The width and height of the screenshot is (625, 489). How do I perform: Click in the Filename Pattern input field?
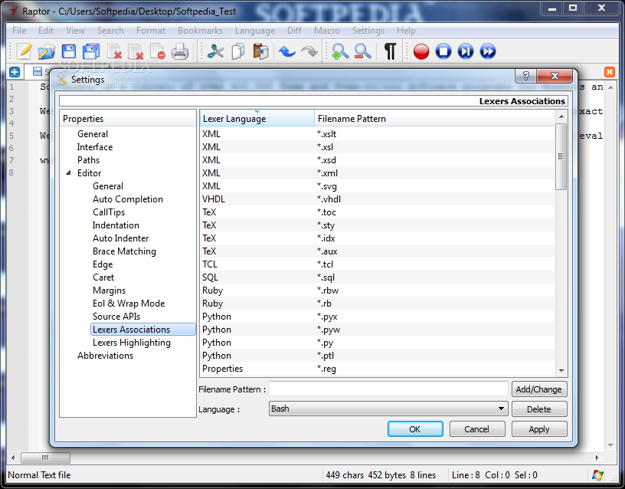pos(388,389)
